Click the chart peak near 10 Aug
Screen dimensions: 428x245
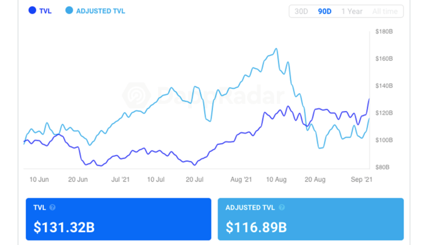pos(277,48)
